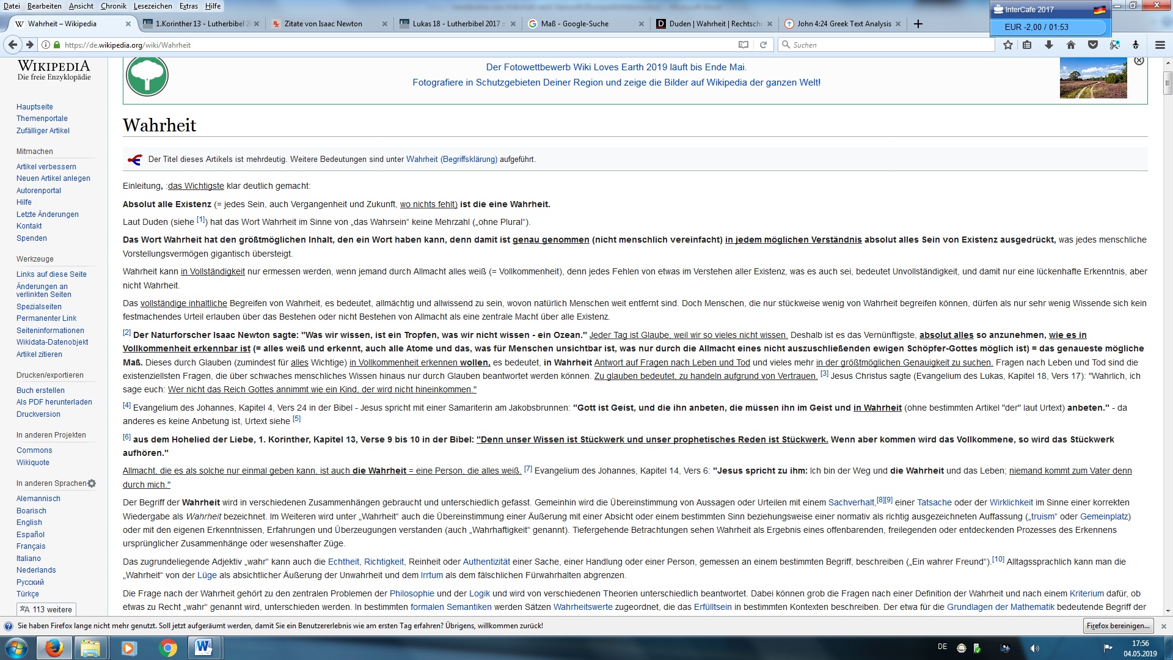Click the InterCafe 2017 timer widget

click(1050, 18)
